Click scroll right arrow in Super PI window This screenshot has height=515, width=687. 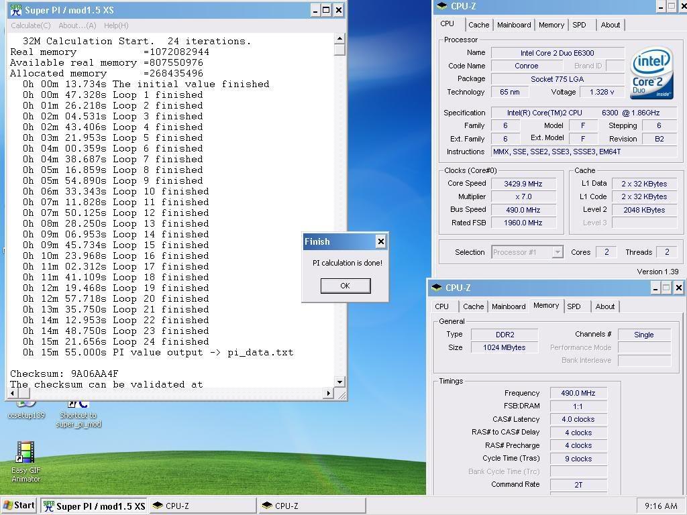328,393
